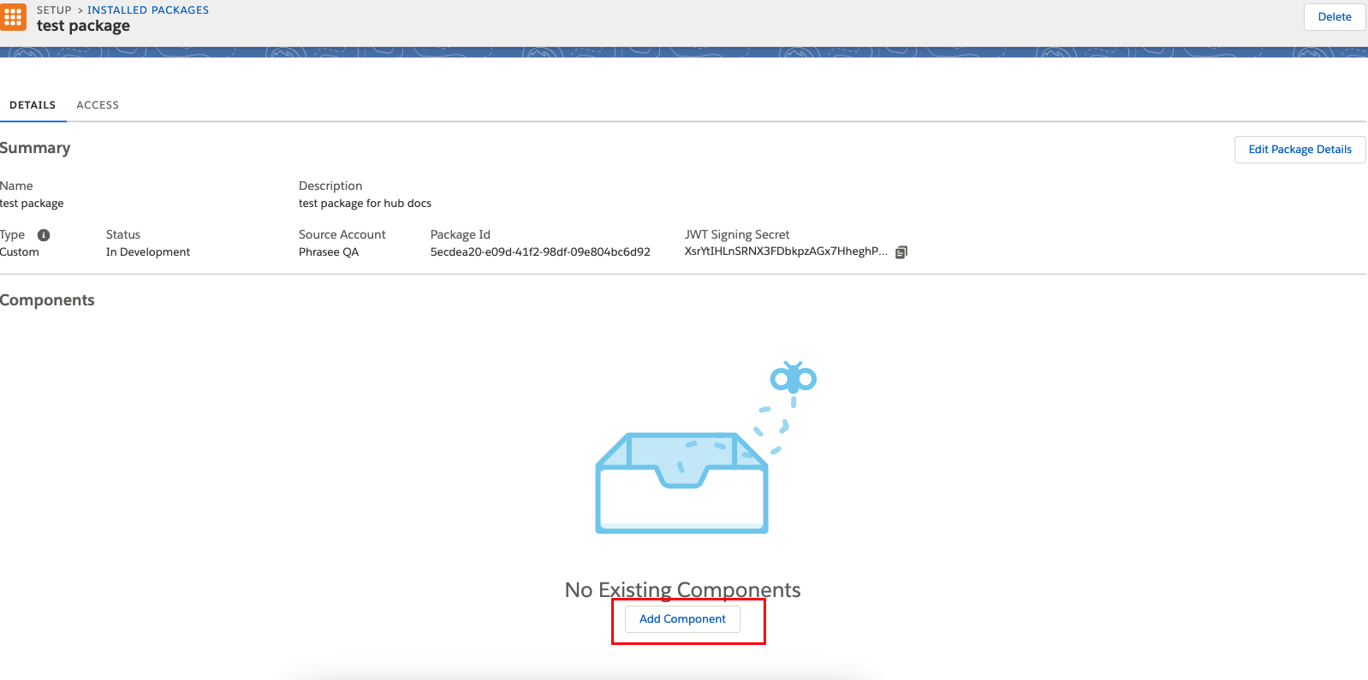Click the 'test package' page title
1368x680 pixels.
(83, 26)
